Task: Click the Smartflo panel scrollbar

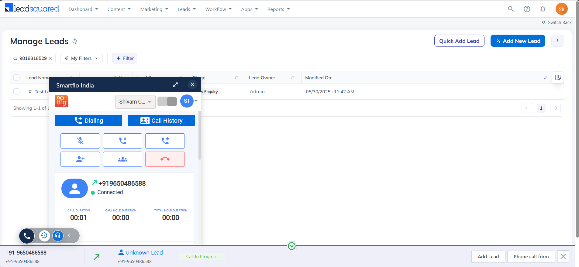Action: [200, 135]
